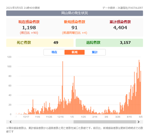154x138 pixels.
Task: Click the 現在感染者数 heading
Action: (29, 22)
